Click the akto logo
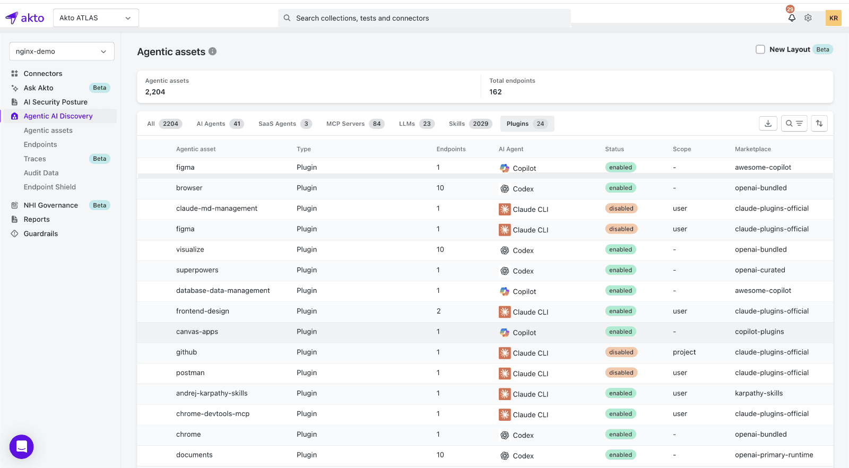 pyautogui.click(x=25, y=18)
